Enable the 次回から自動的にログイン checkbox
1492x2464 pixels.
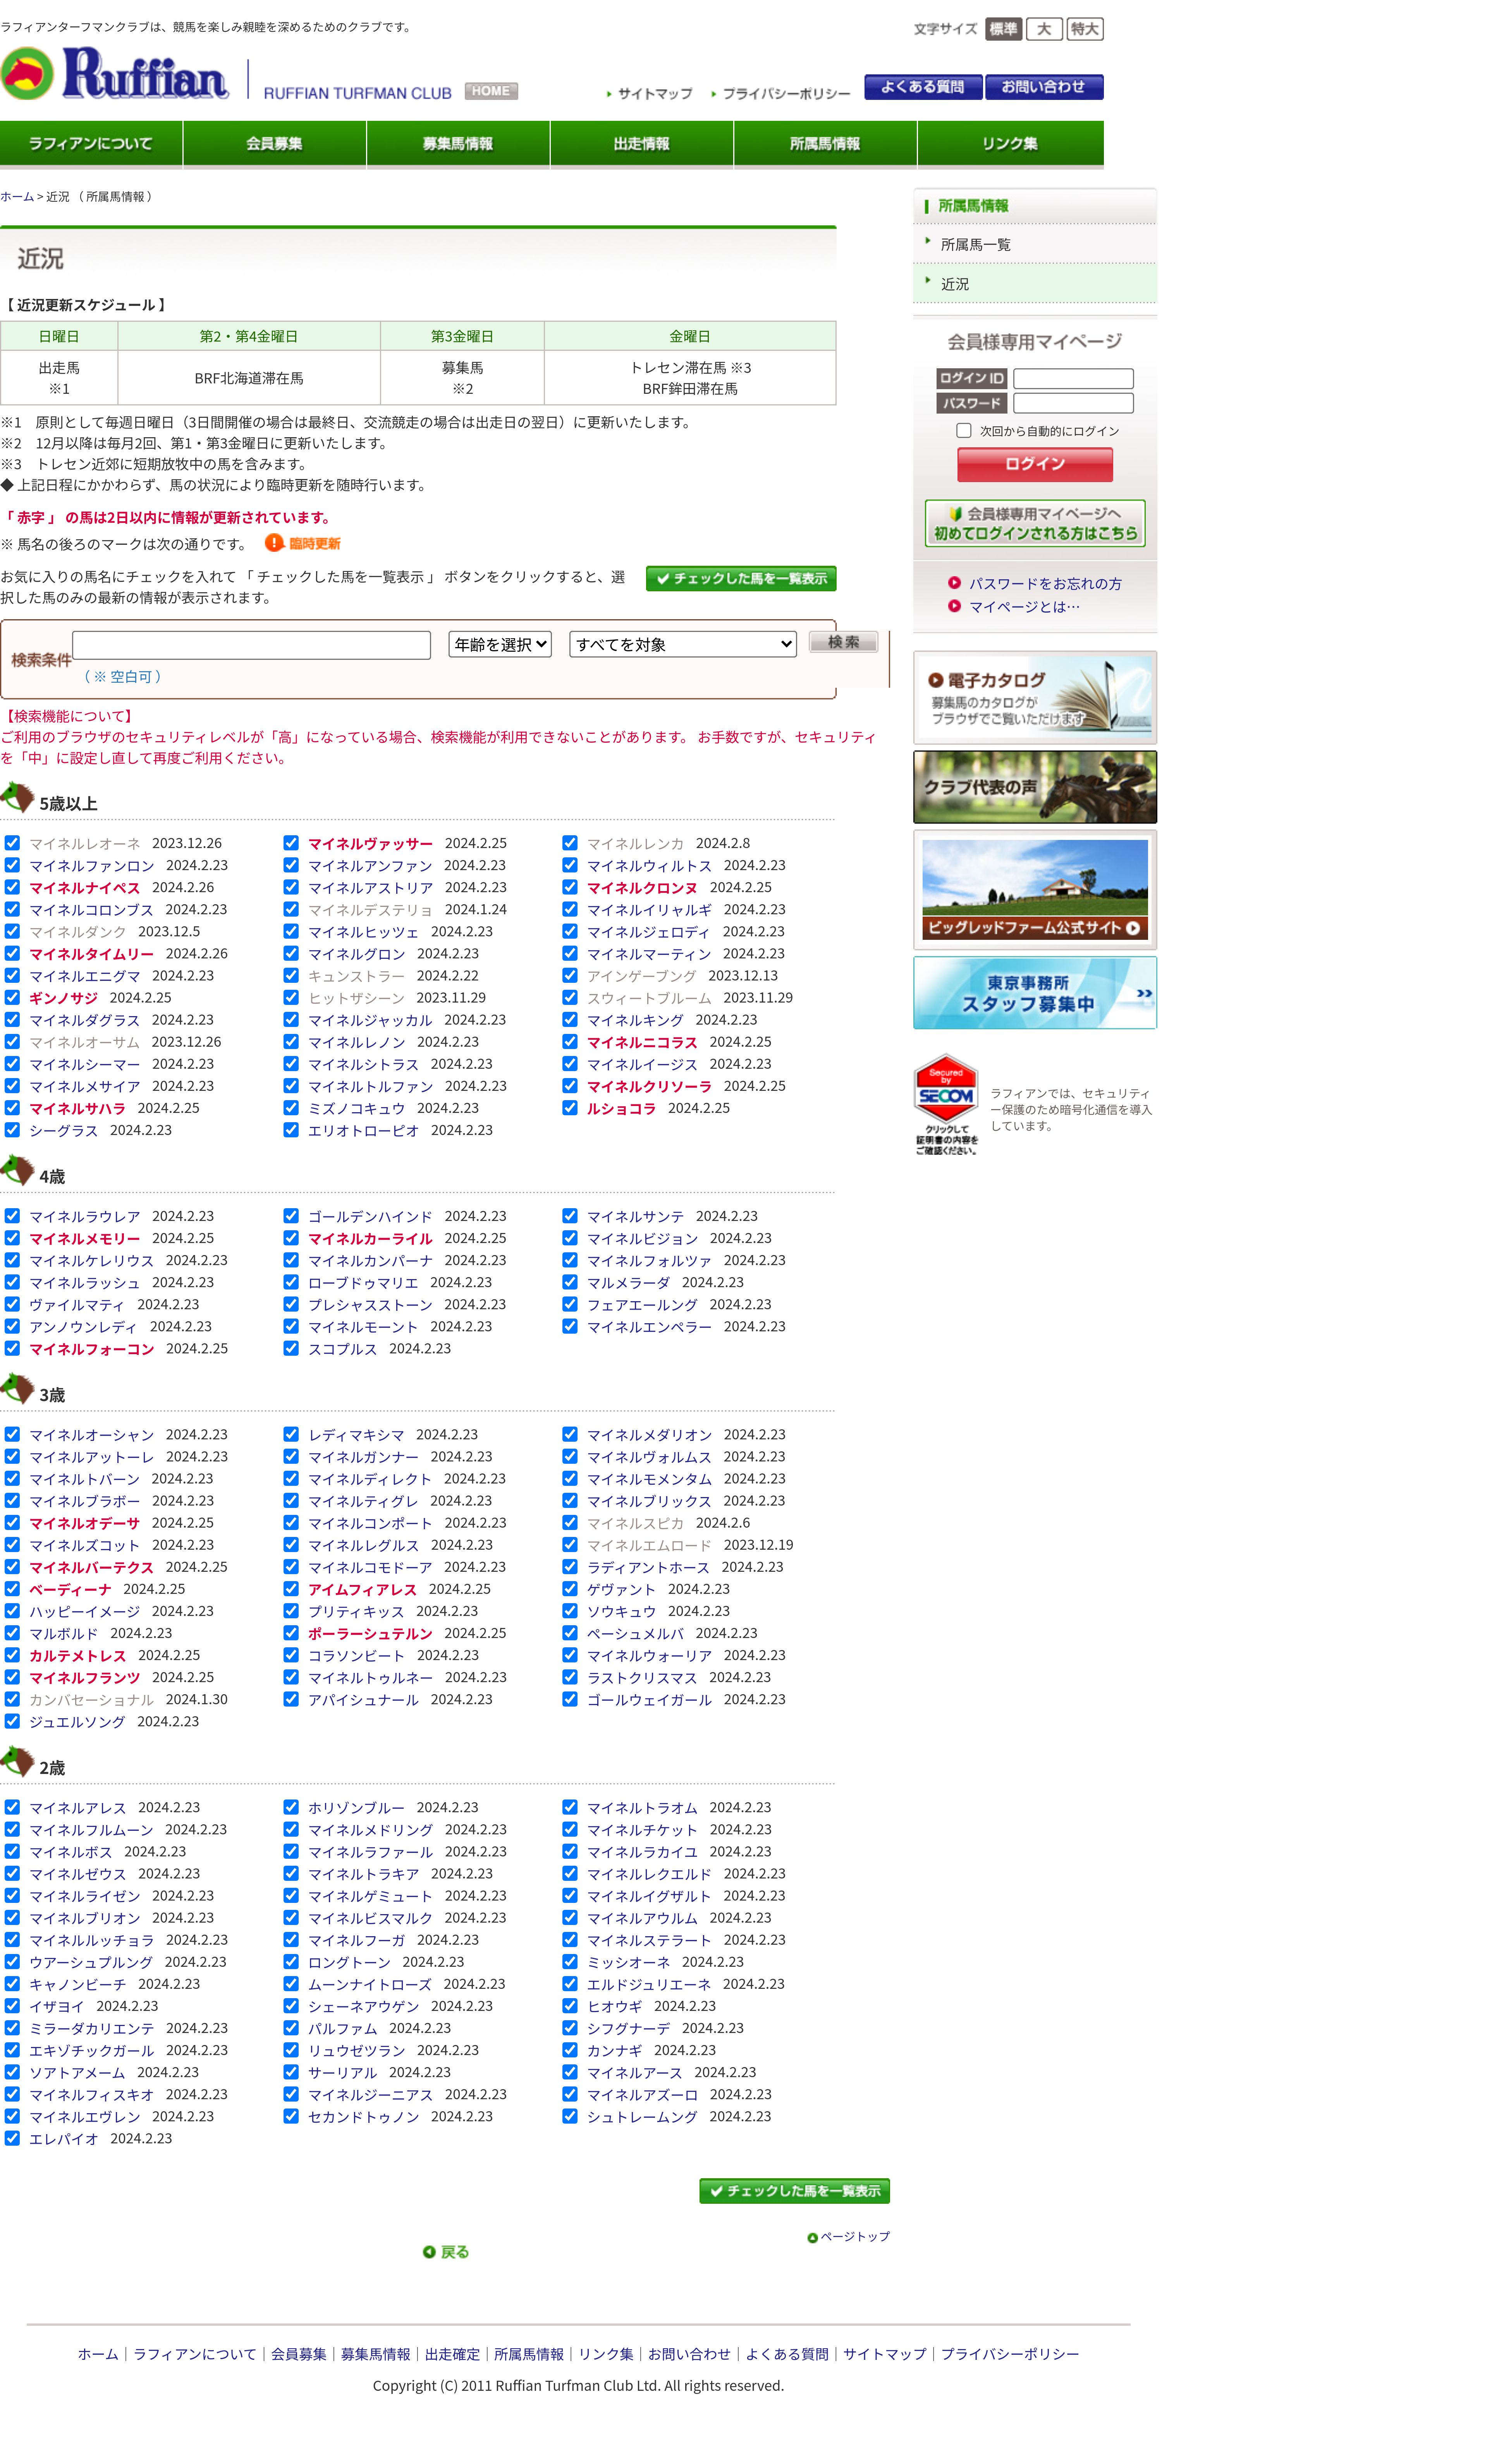tap(964, 431)
